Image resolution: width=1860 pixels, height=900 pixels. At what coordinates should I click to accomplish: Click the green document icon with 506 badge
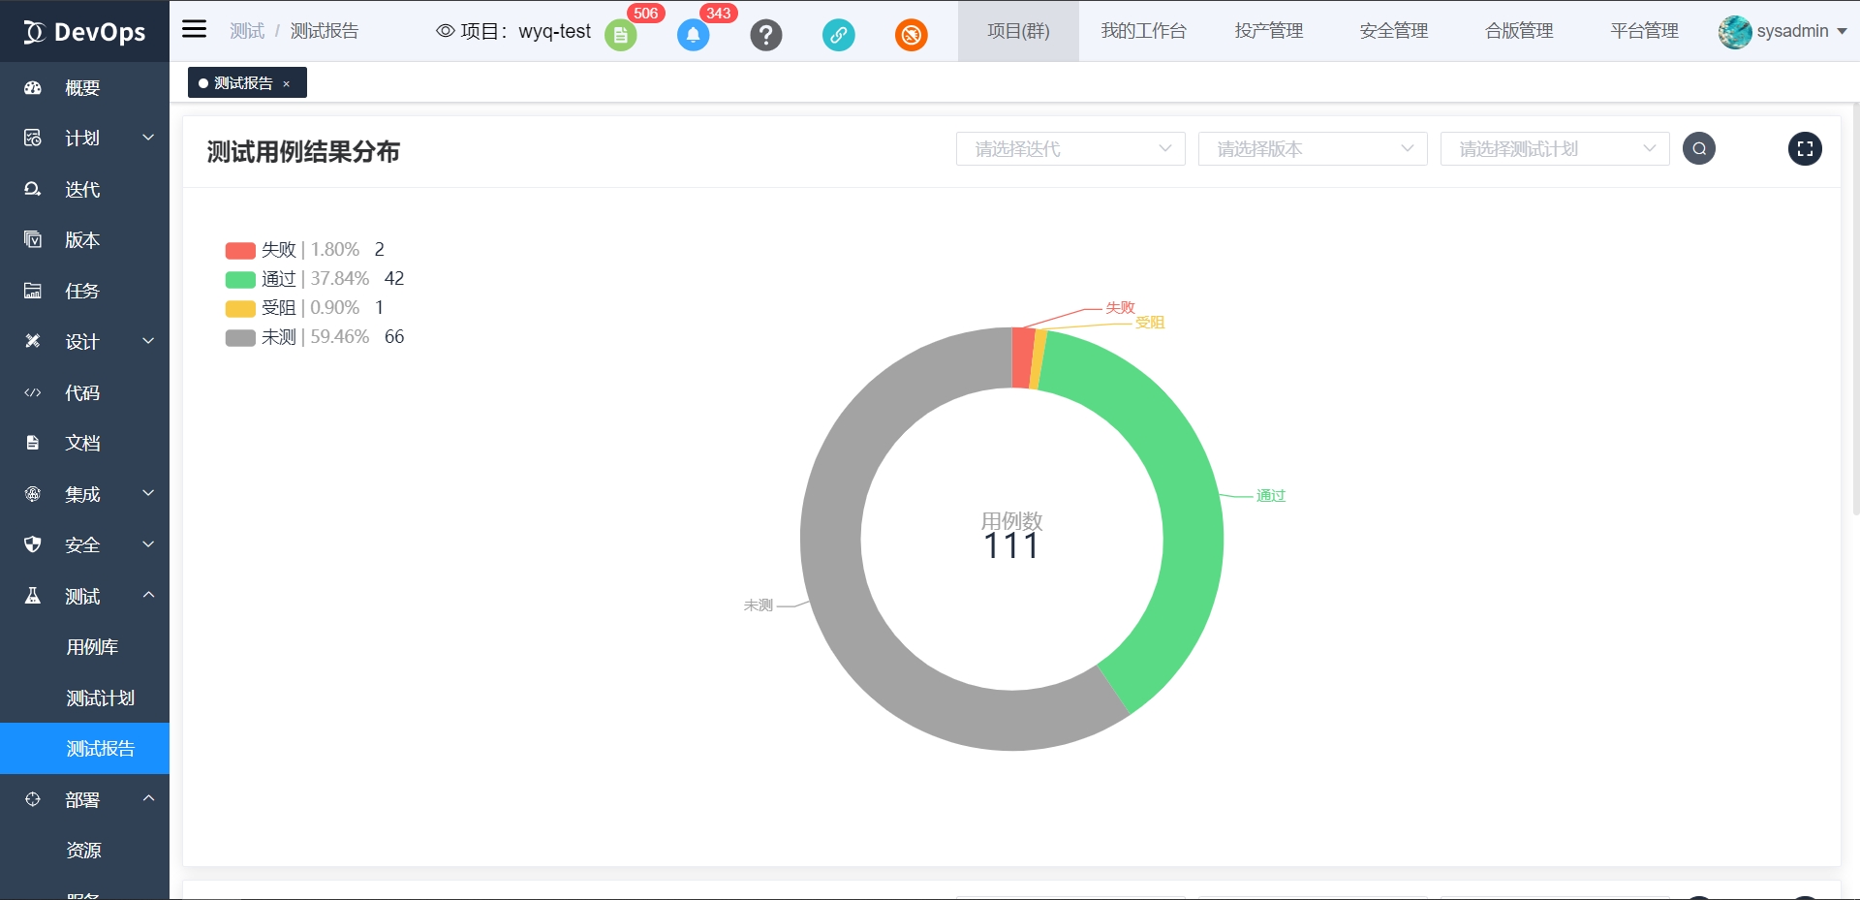[621, 35]
